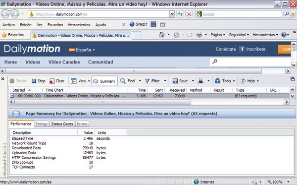Screen dimensions: 297x185
Task: Click the Dailymotion site search field
Action: point(250,62)
